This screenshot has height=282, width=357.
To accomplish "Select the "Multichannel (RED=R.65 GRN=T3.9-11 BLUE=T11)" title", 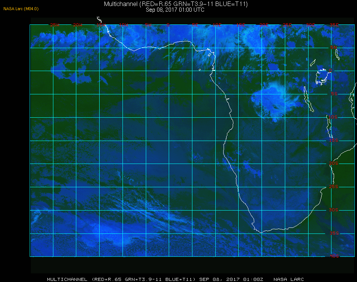I will coord(176,4).
